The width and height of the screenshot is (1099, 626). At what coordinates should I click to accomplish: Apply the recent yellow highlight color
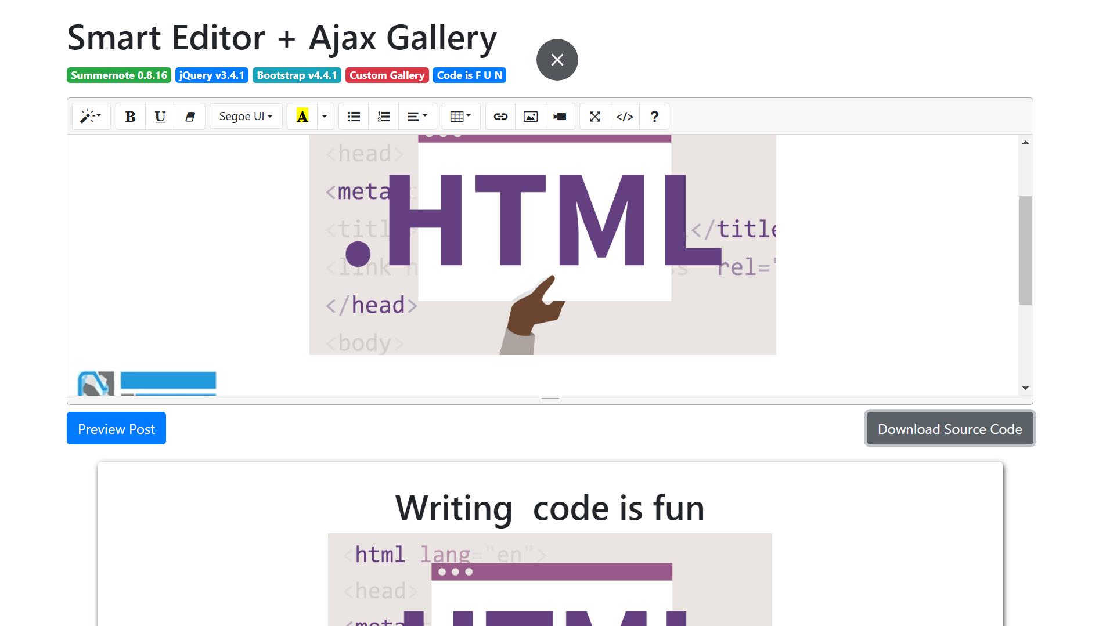point(302,116)
